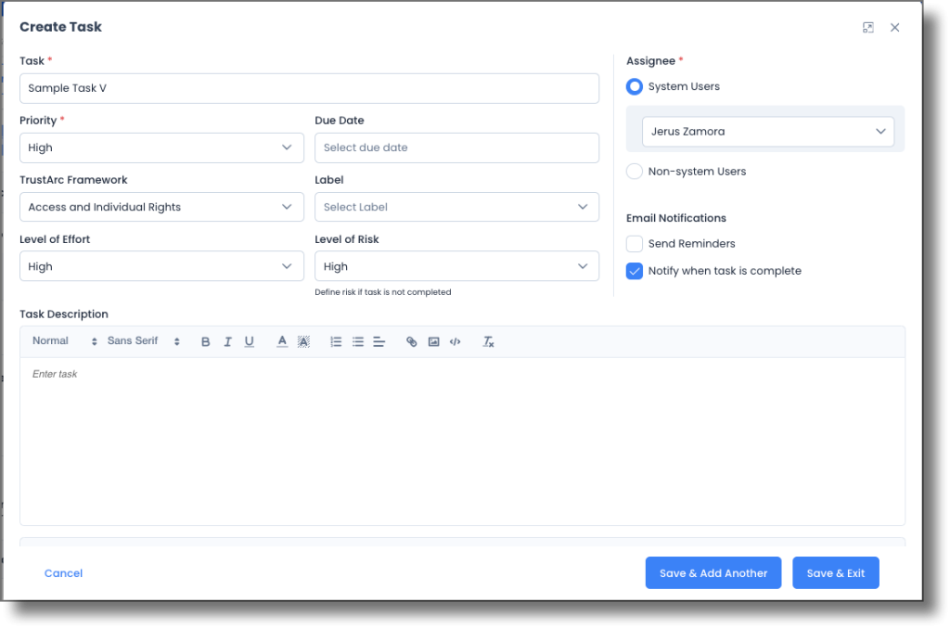Insert a hyperlink into the task description

[411, 341]
